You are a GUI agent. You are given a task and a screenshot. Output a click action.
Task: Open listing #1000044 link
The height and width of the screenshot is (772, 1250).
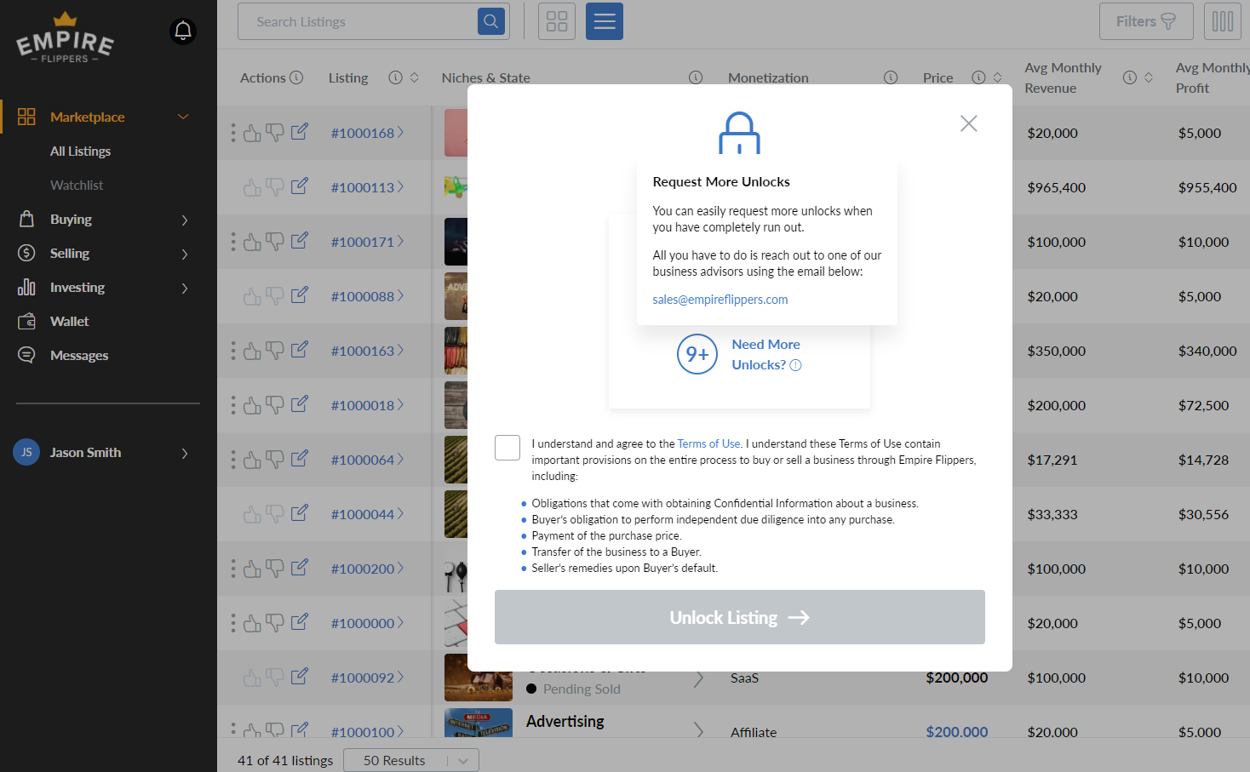click(367, 514)
